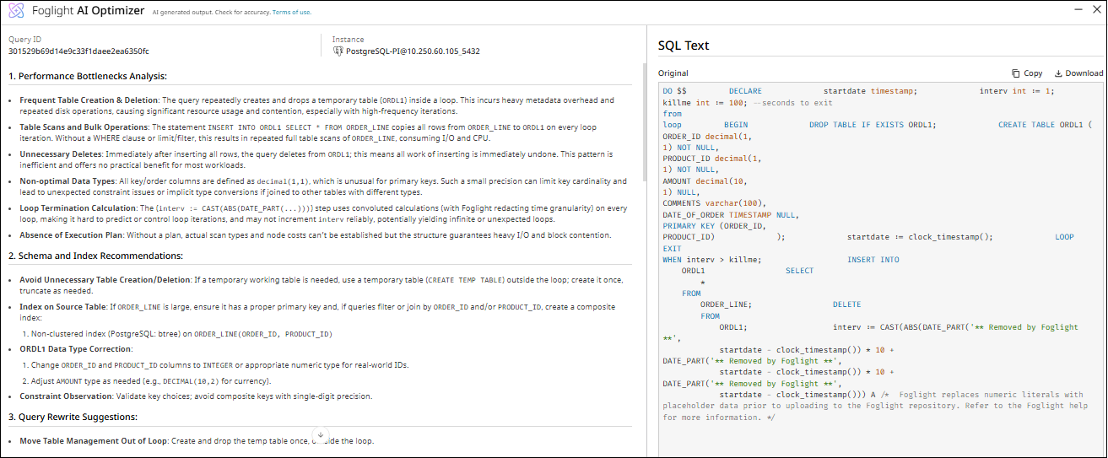Copy the original SQL text

click(1027, 73)
